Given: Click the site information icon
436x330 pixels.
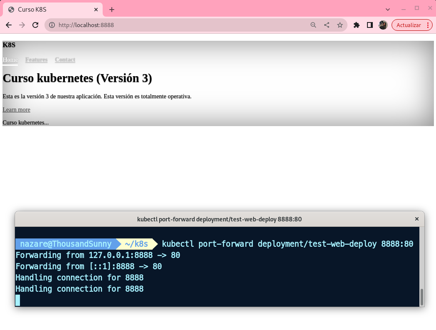Looking at the screenshot, I should click(52, 25).
